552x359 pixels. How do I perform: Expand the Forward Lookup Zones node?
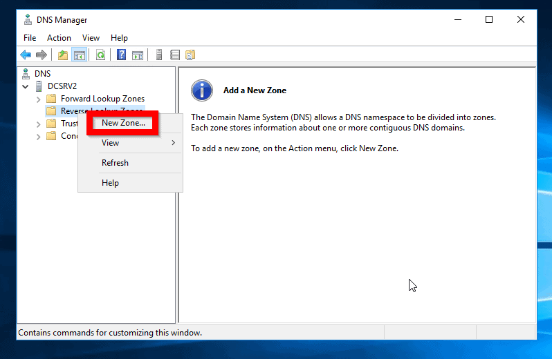click(38, 99)
